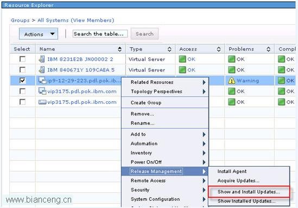Click the server icon beside IBM 8231E2B JN00002 2

[x=42, y=59]
